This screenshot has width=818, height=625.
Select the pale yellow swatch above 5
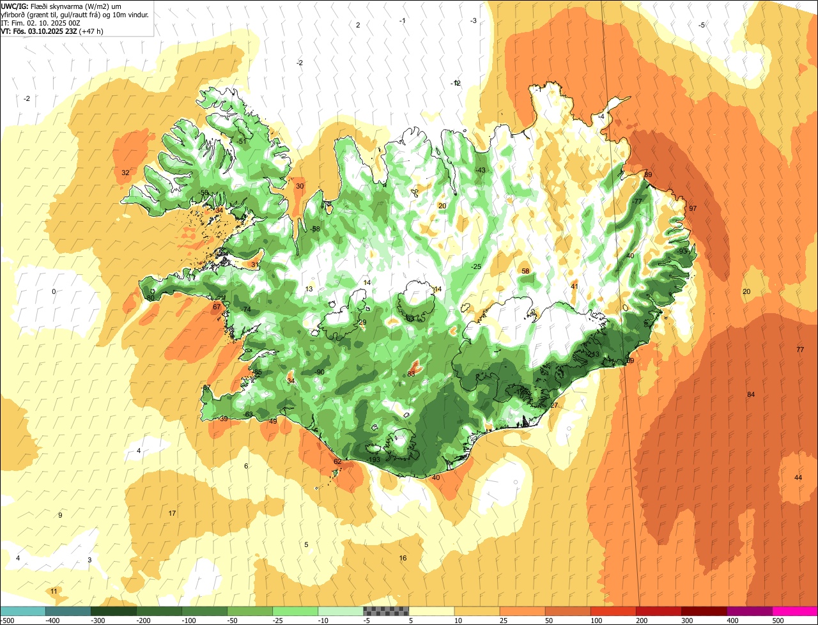[431, 611]
